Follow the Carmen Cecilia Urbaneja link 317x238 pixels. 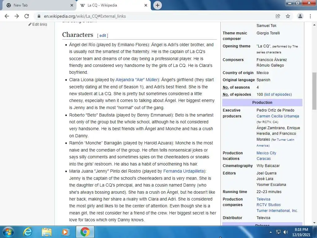[278, 116]
